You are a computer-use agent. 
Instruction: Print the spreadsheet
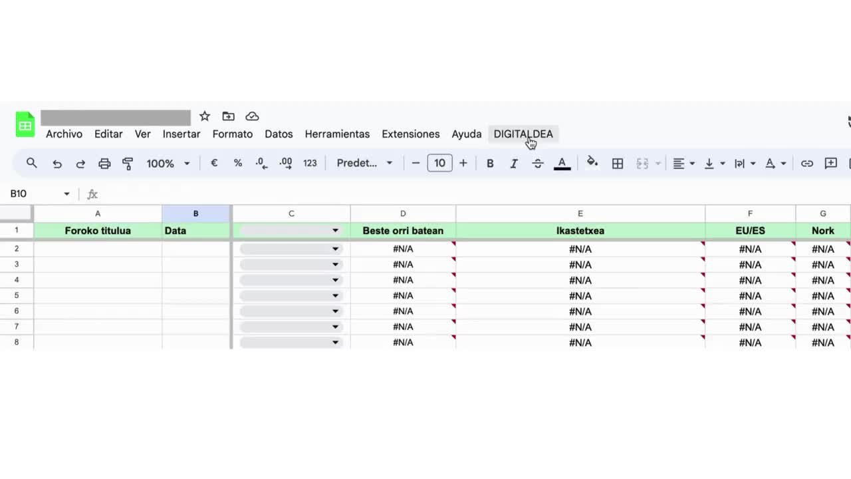coord(104,164)
